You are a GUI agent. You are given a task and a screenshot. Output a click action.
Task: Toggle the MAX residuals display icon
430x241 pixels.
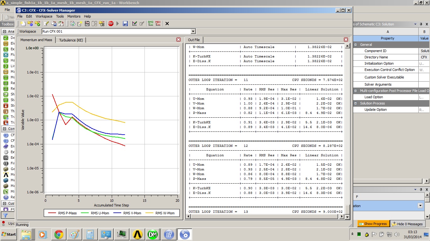pos(158,24)
